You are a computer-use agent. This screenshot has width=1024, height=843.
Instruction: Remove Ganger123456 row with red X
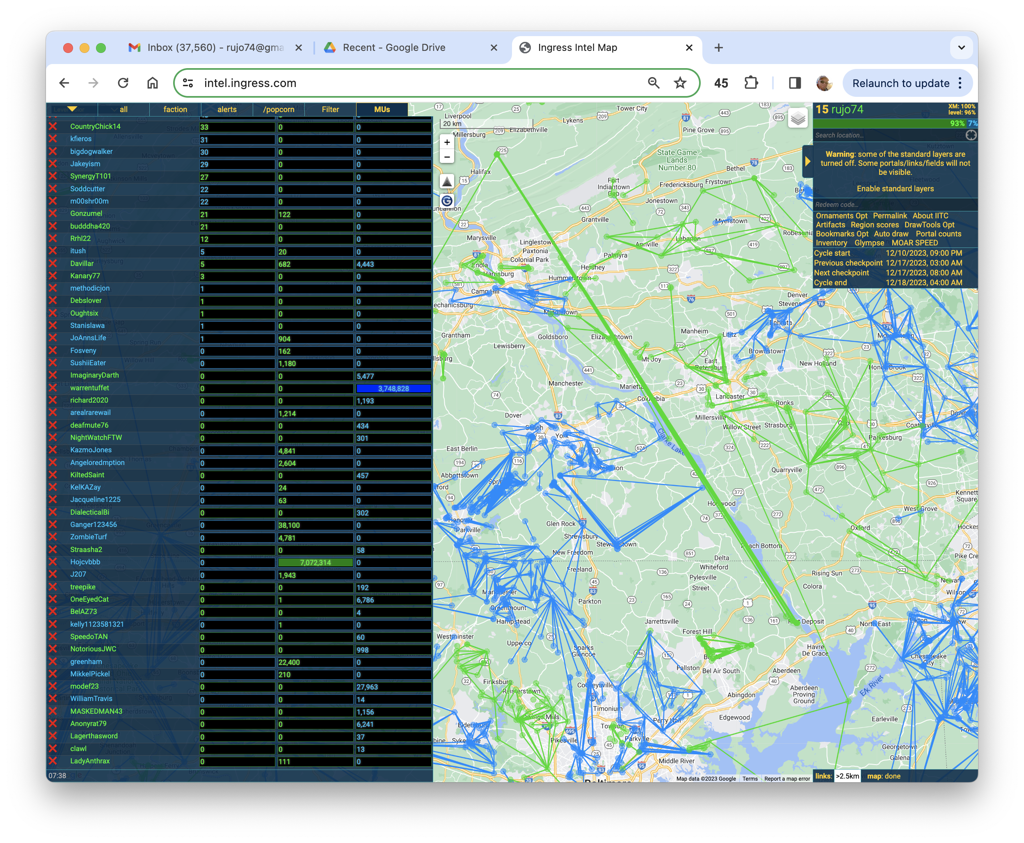(x=53, y=525)
